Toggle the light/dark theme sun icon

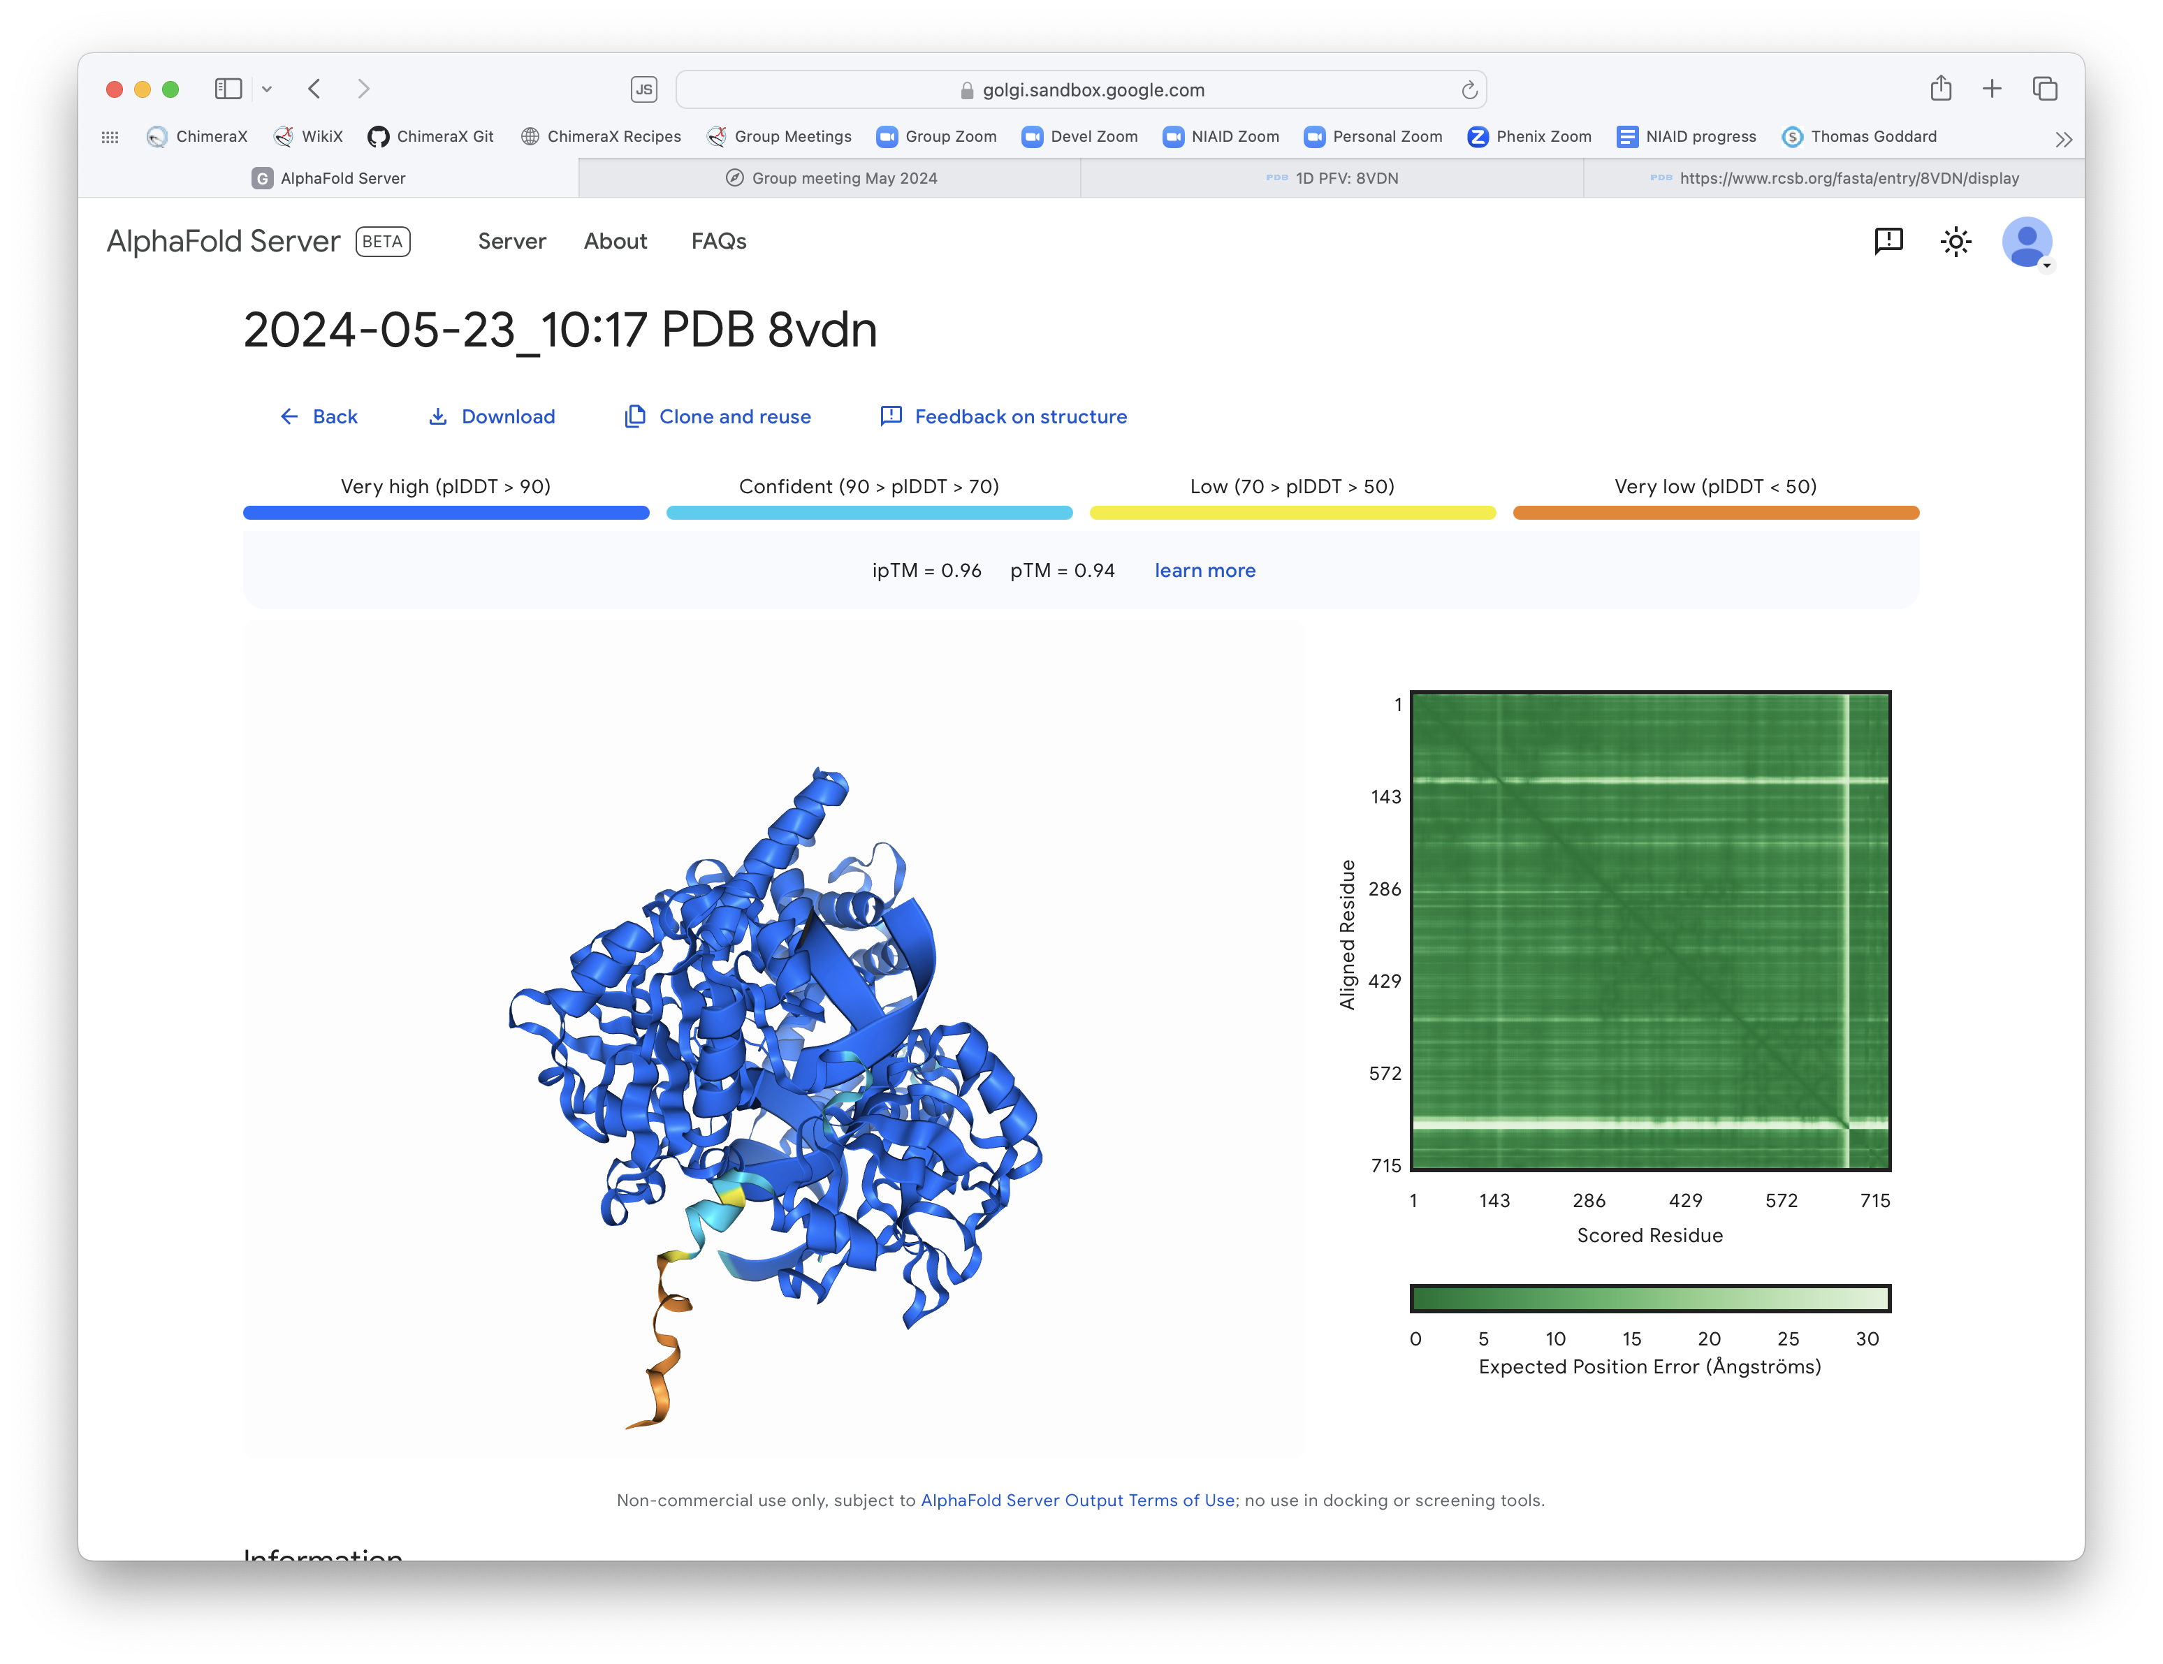1955,242
